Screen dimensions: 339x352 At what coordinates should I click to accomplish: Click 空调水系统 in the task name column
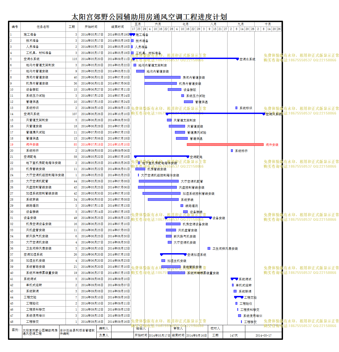[32, 59]
